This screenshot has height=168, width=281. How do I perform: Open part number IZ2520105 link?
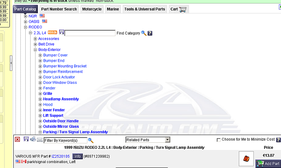tap(60, 156)
